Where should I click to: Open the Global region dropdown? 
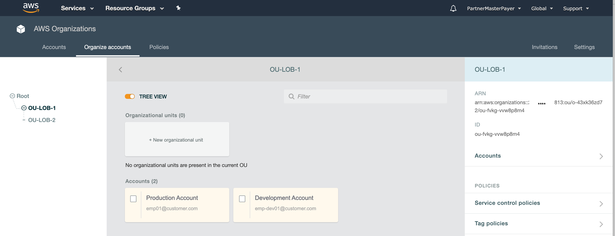(542, 9)
